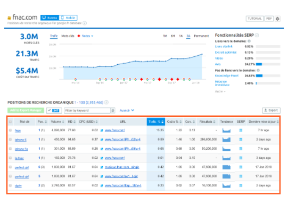
Task: Open the iphone 5s keyword link
Action: pyautogui.click(x=21, y=149)
